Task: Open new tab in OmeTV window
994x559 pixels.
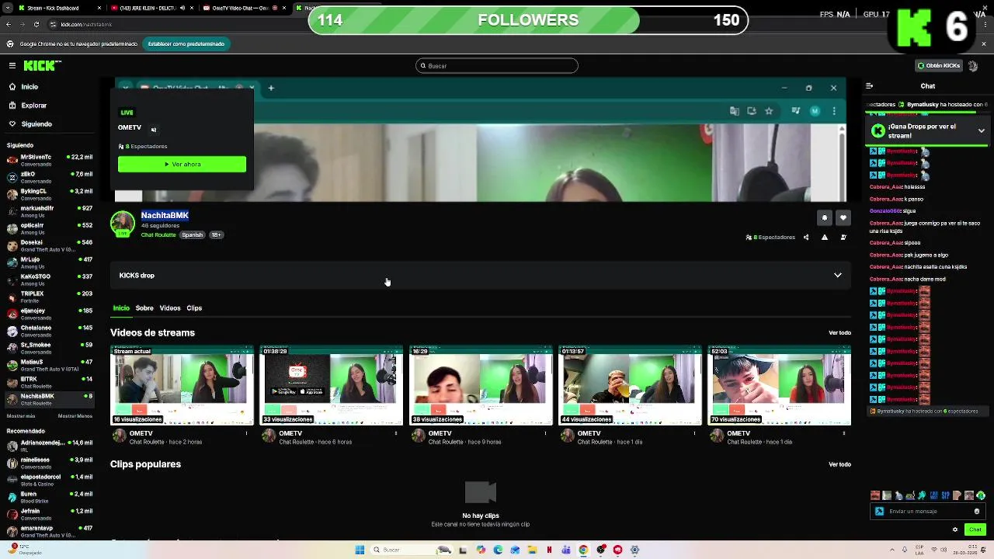Action: [x=271, y=88]
